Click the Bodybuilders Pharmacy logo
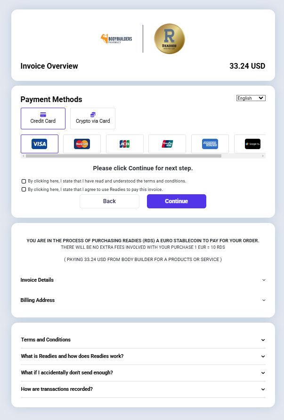Image resolution: width=284 pixels, height=420 pixels. (116, 39)
